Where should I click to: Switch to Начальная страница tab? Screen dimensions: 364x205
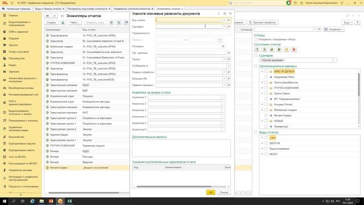click(16, 9)
